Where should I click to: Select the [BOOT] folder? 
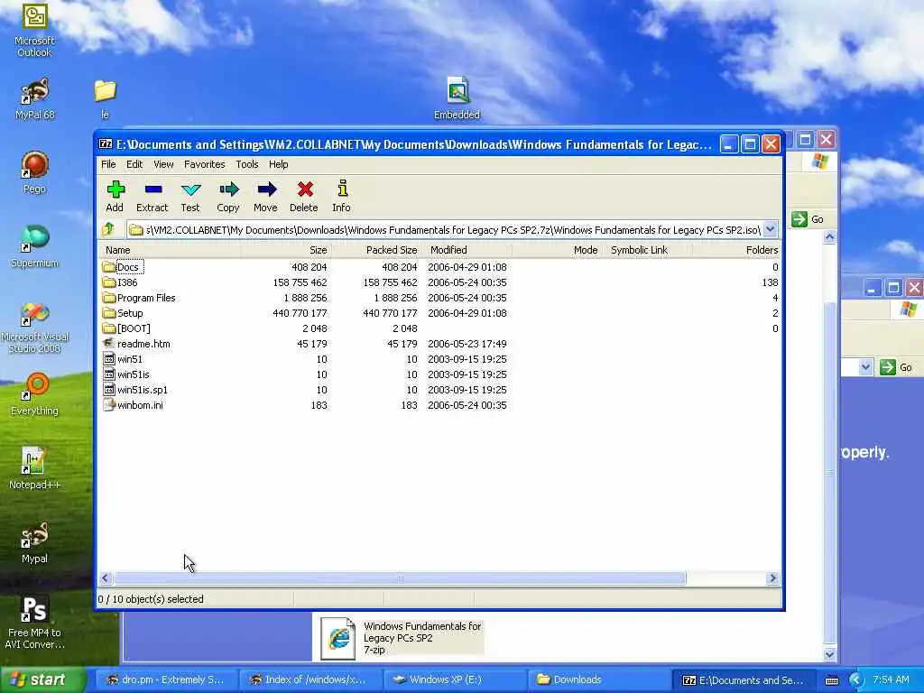pyautogui.click(x=126, y=328)
